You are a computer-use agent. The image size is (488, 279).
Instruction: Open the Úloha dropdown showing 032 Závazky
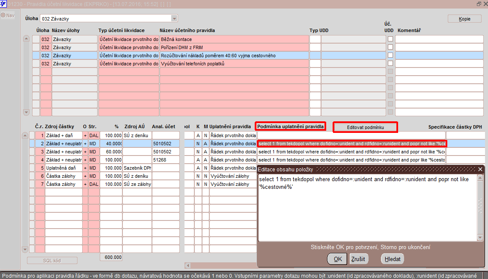click(174, 19)
